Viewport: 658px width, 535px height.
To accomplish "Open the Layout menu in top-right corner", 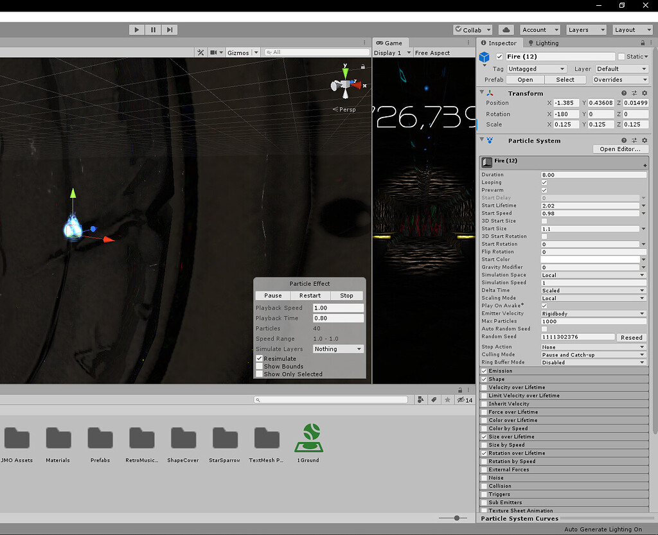I will pyautogui.click(x=632, y=30).
